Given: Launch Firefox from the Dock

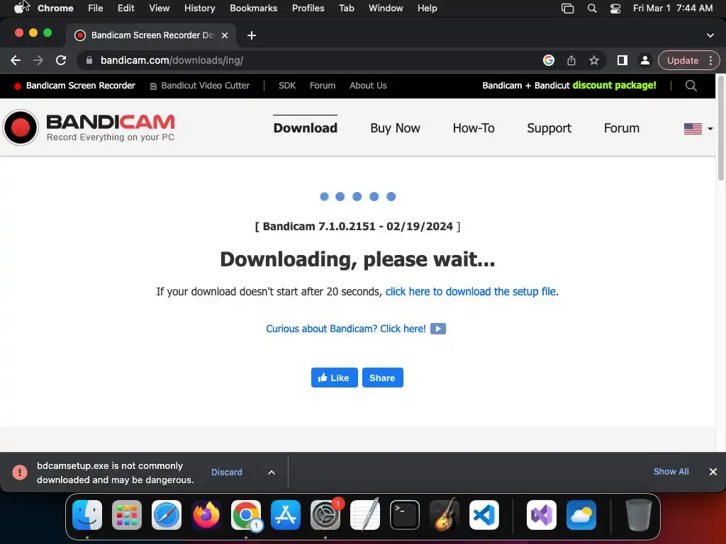Looking at the screenshot, I should (x=206, y=515).
